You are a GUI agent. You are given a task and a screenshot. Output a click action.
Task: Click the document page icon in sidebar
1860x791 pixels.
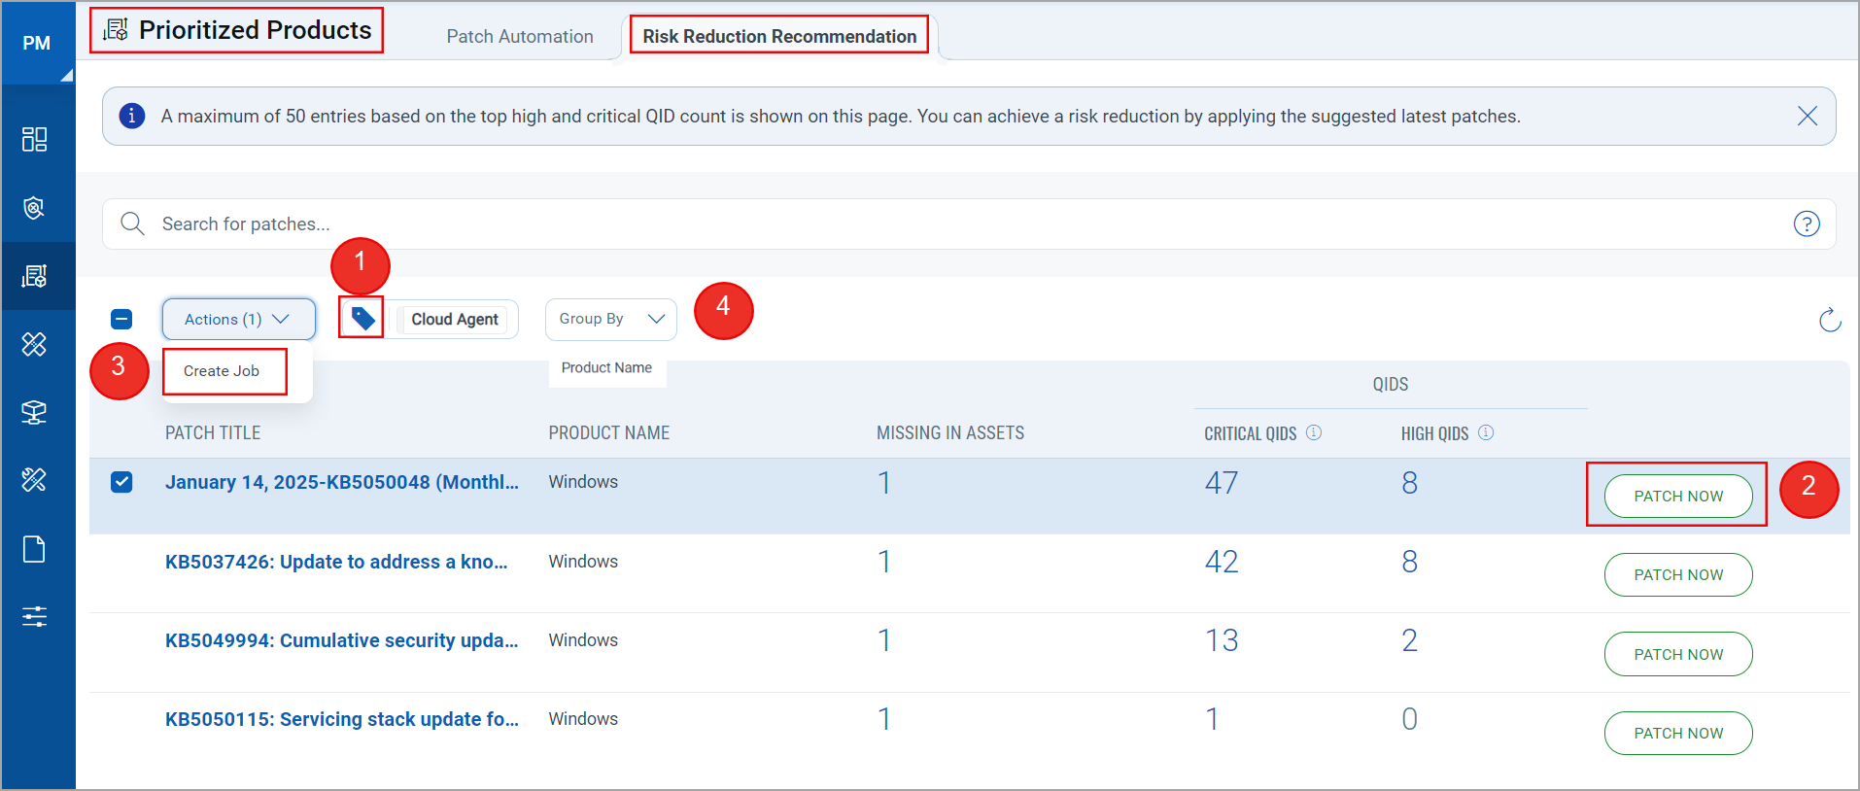point(34,549)
